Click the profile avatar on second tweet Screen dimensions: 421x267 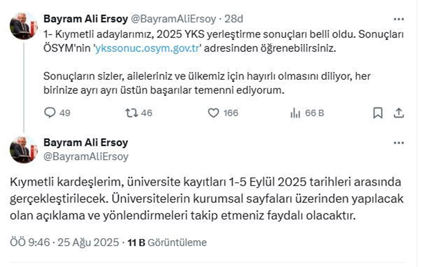(x=24, y=150)
